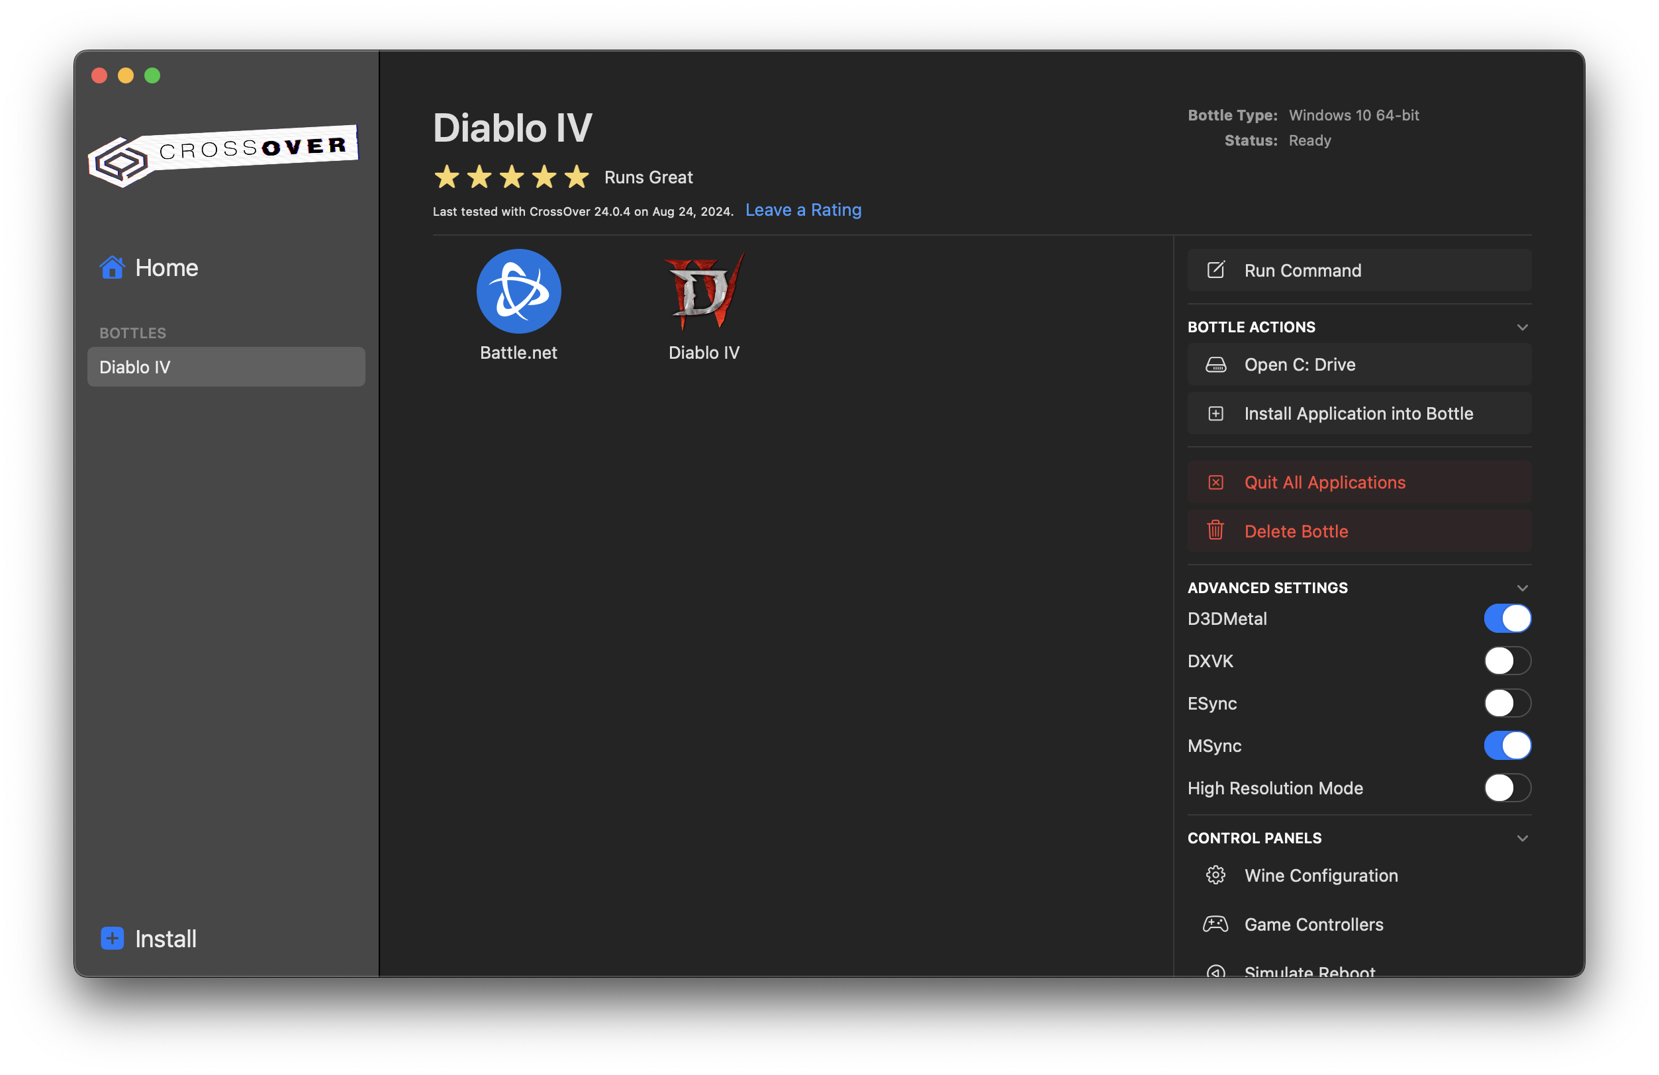Open Install in the sidebar
The width and height of the screenshot is (1659, 1075).
point(148,939)
